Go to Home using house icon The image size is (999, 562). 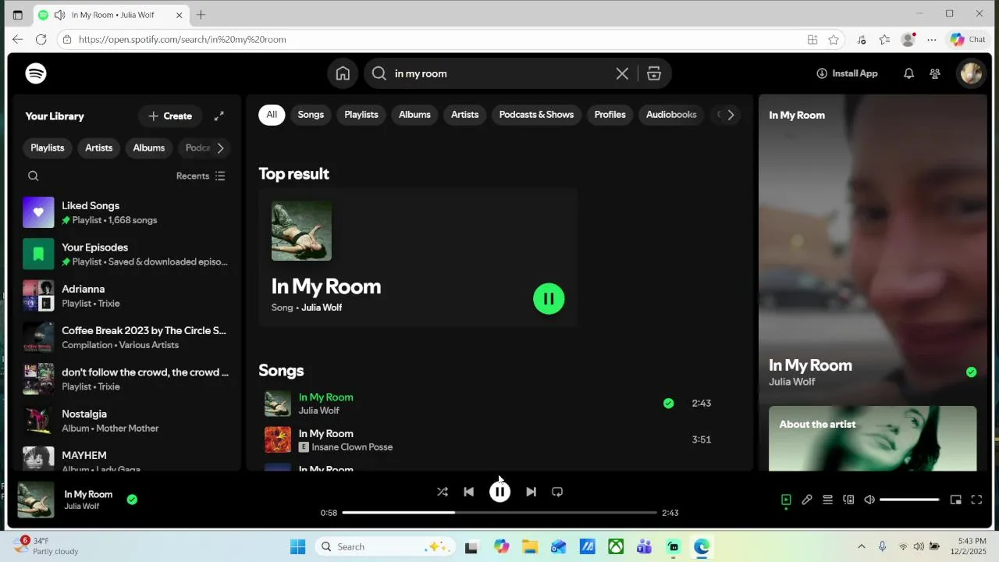(343, 73)
